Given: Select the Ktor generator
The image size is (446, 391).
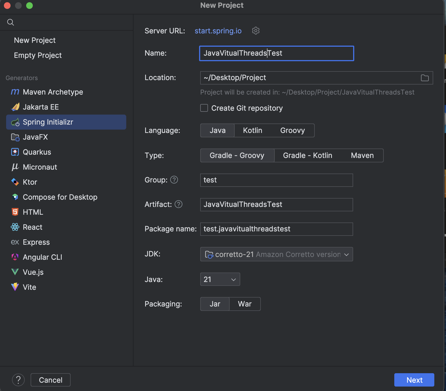Looking at the screenshot, I should coord(66,182).
